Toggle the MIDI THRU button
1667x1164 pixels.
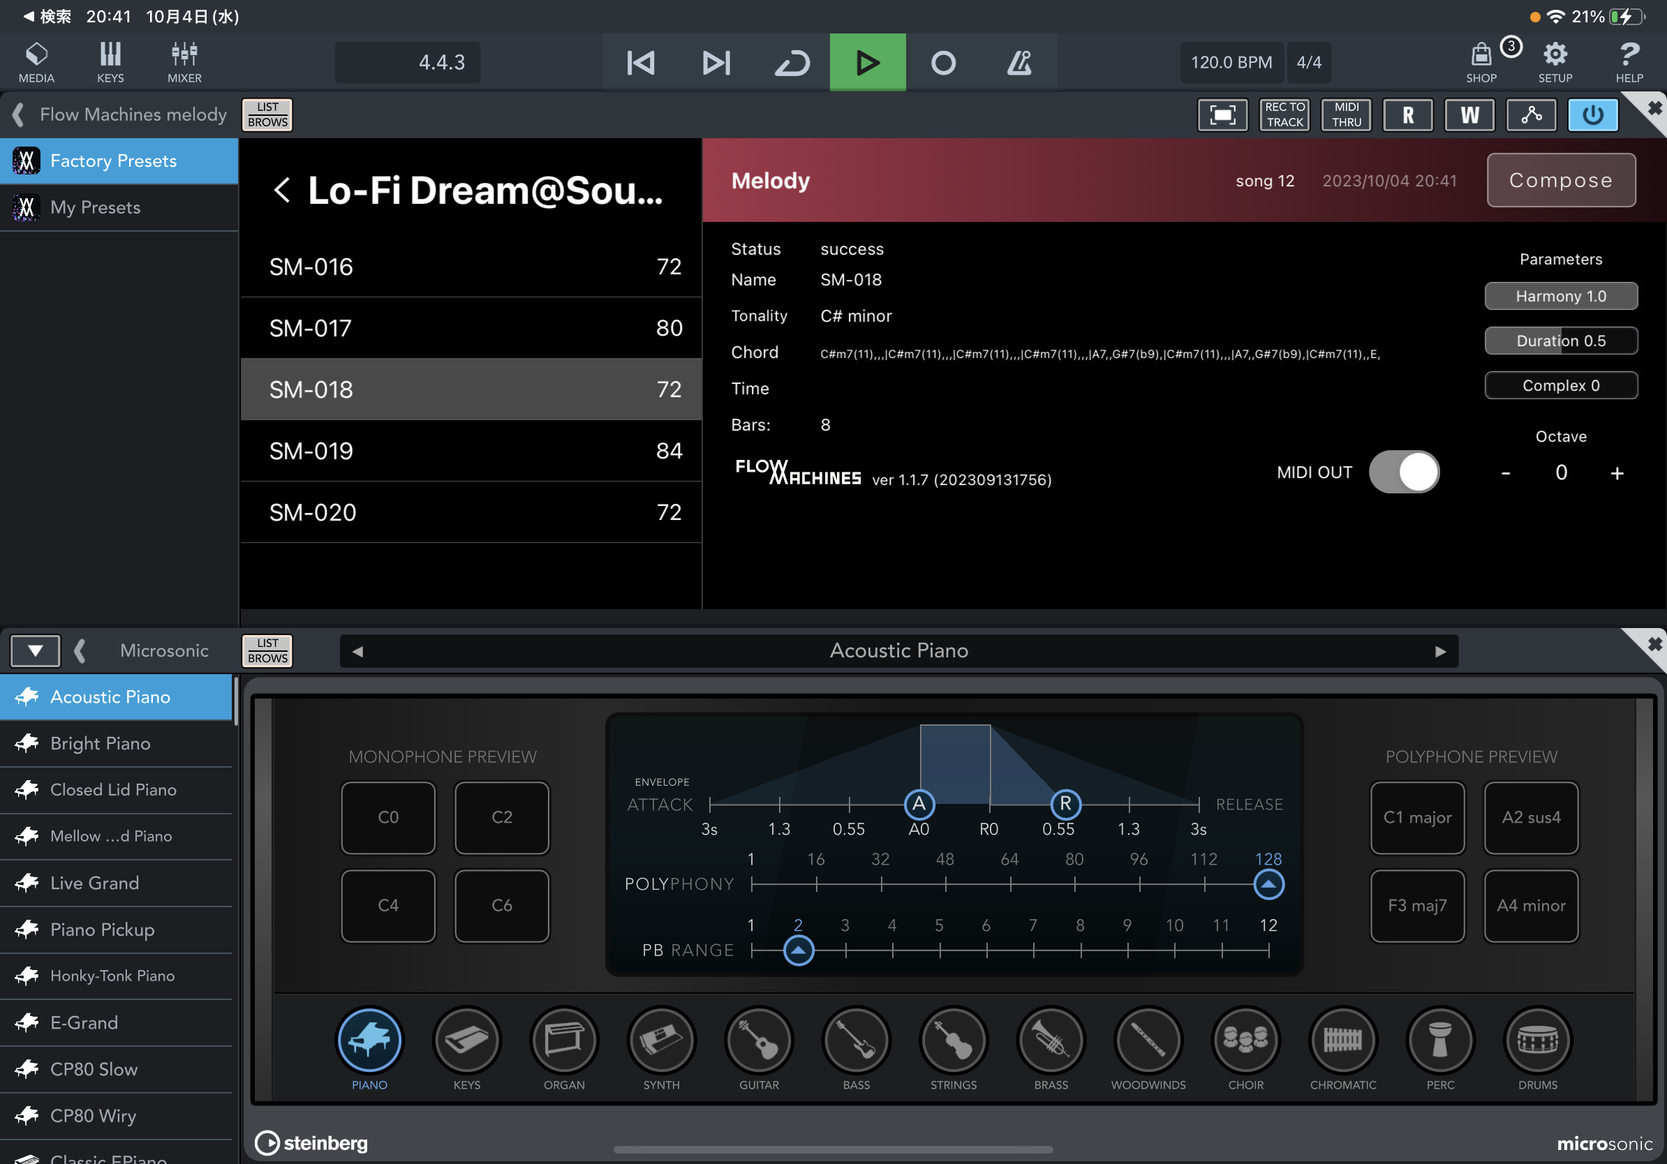pos(1346,114)
